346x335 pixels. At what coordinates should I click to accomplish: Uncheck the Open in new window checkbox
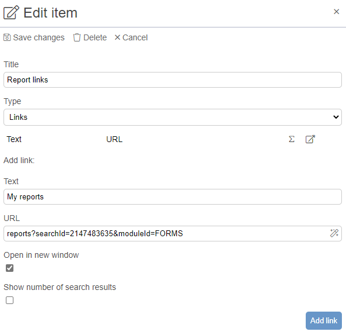pyautogui.click(x=9, y=268)
